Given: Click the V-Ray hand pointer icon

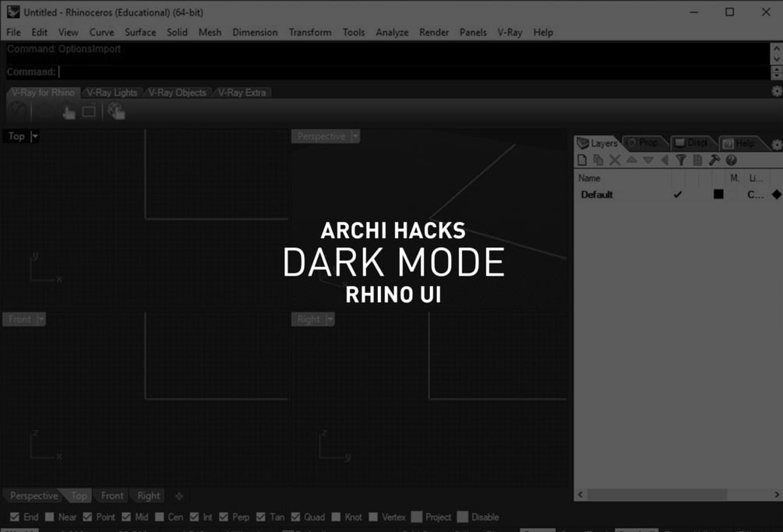Looking at the screenshot, I should (x=69, y=113).
